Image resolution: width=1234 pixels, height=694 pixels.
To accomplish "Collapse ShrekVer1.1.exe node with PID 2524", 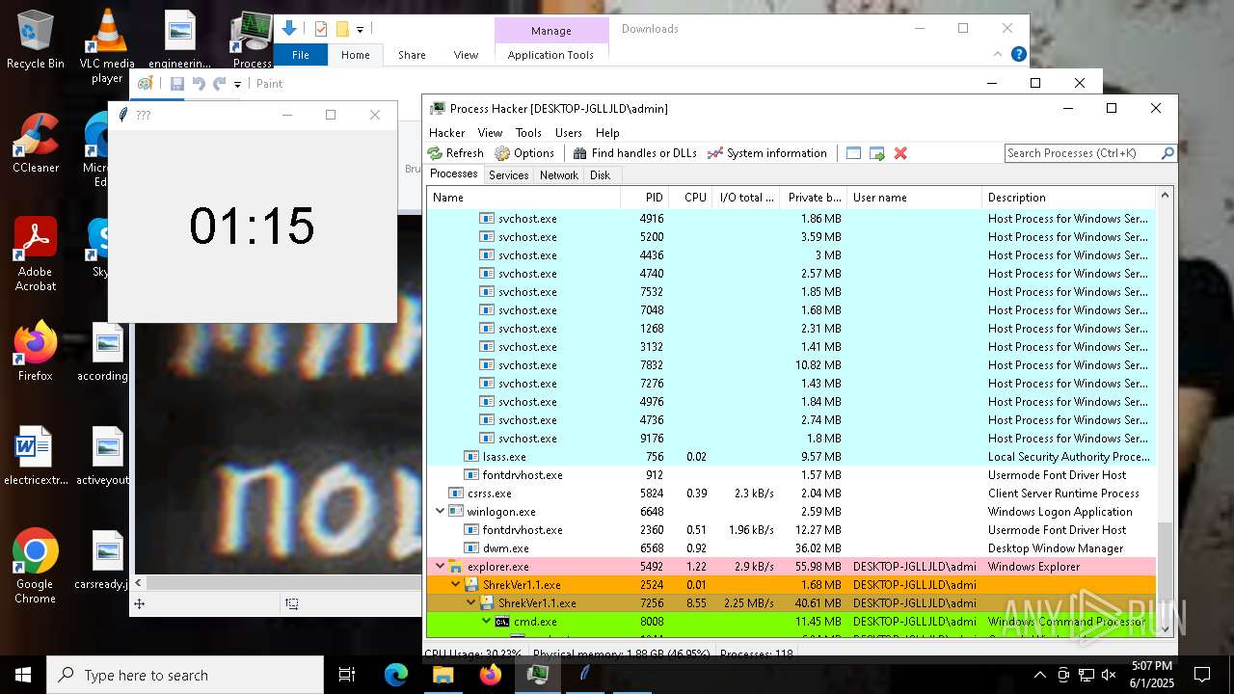I will [456, 585].
